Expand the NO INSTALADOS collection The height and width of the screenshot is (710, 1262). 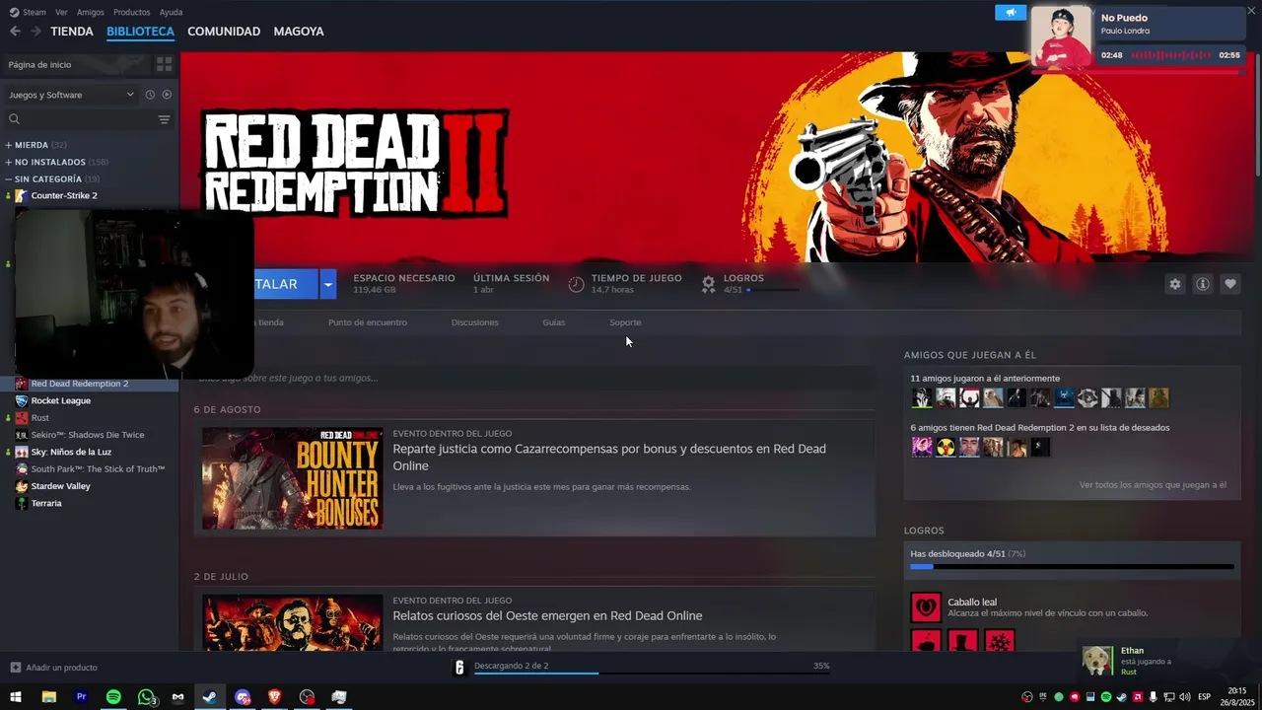click(x=55, y=162)
